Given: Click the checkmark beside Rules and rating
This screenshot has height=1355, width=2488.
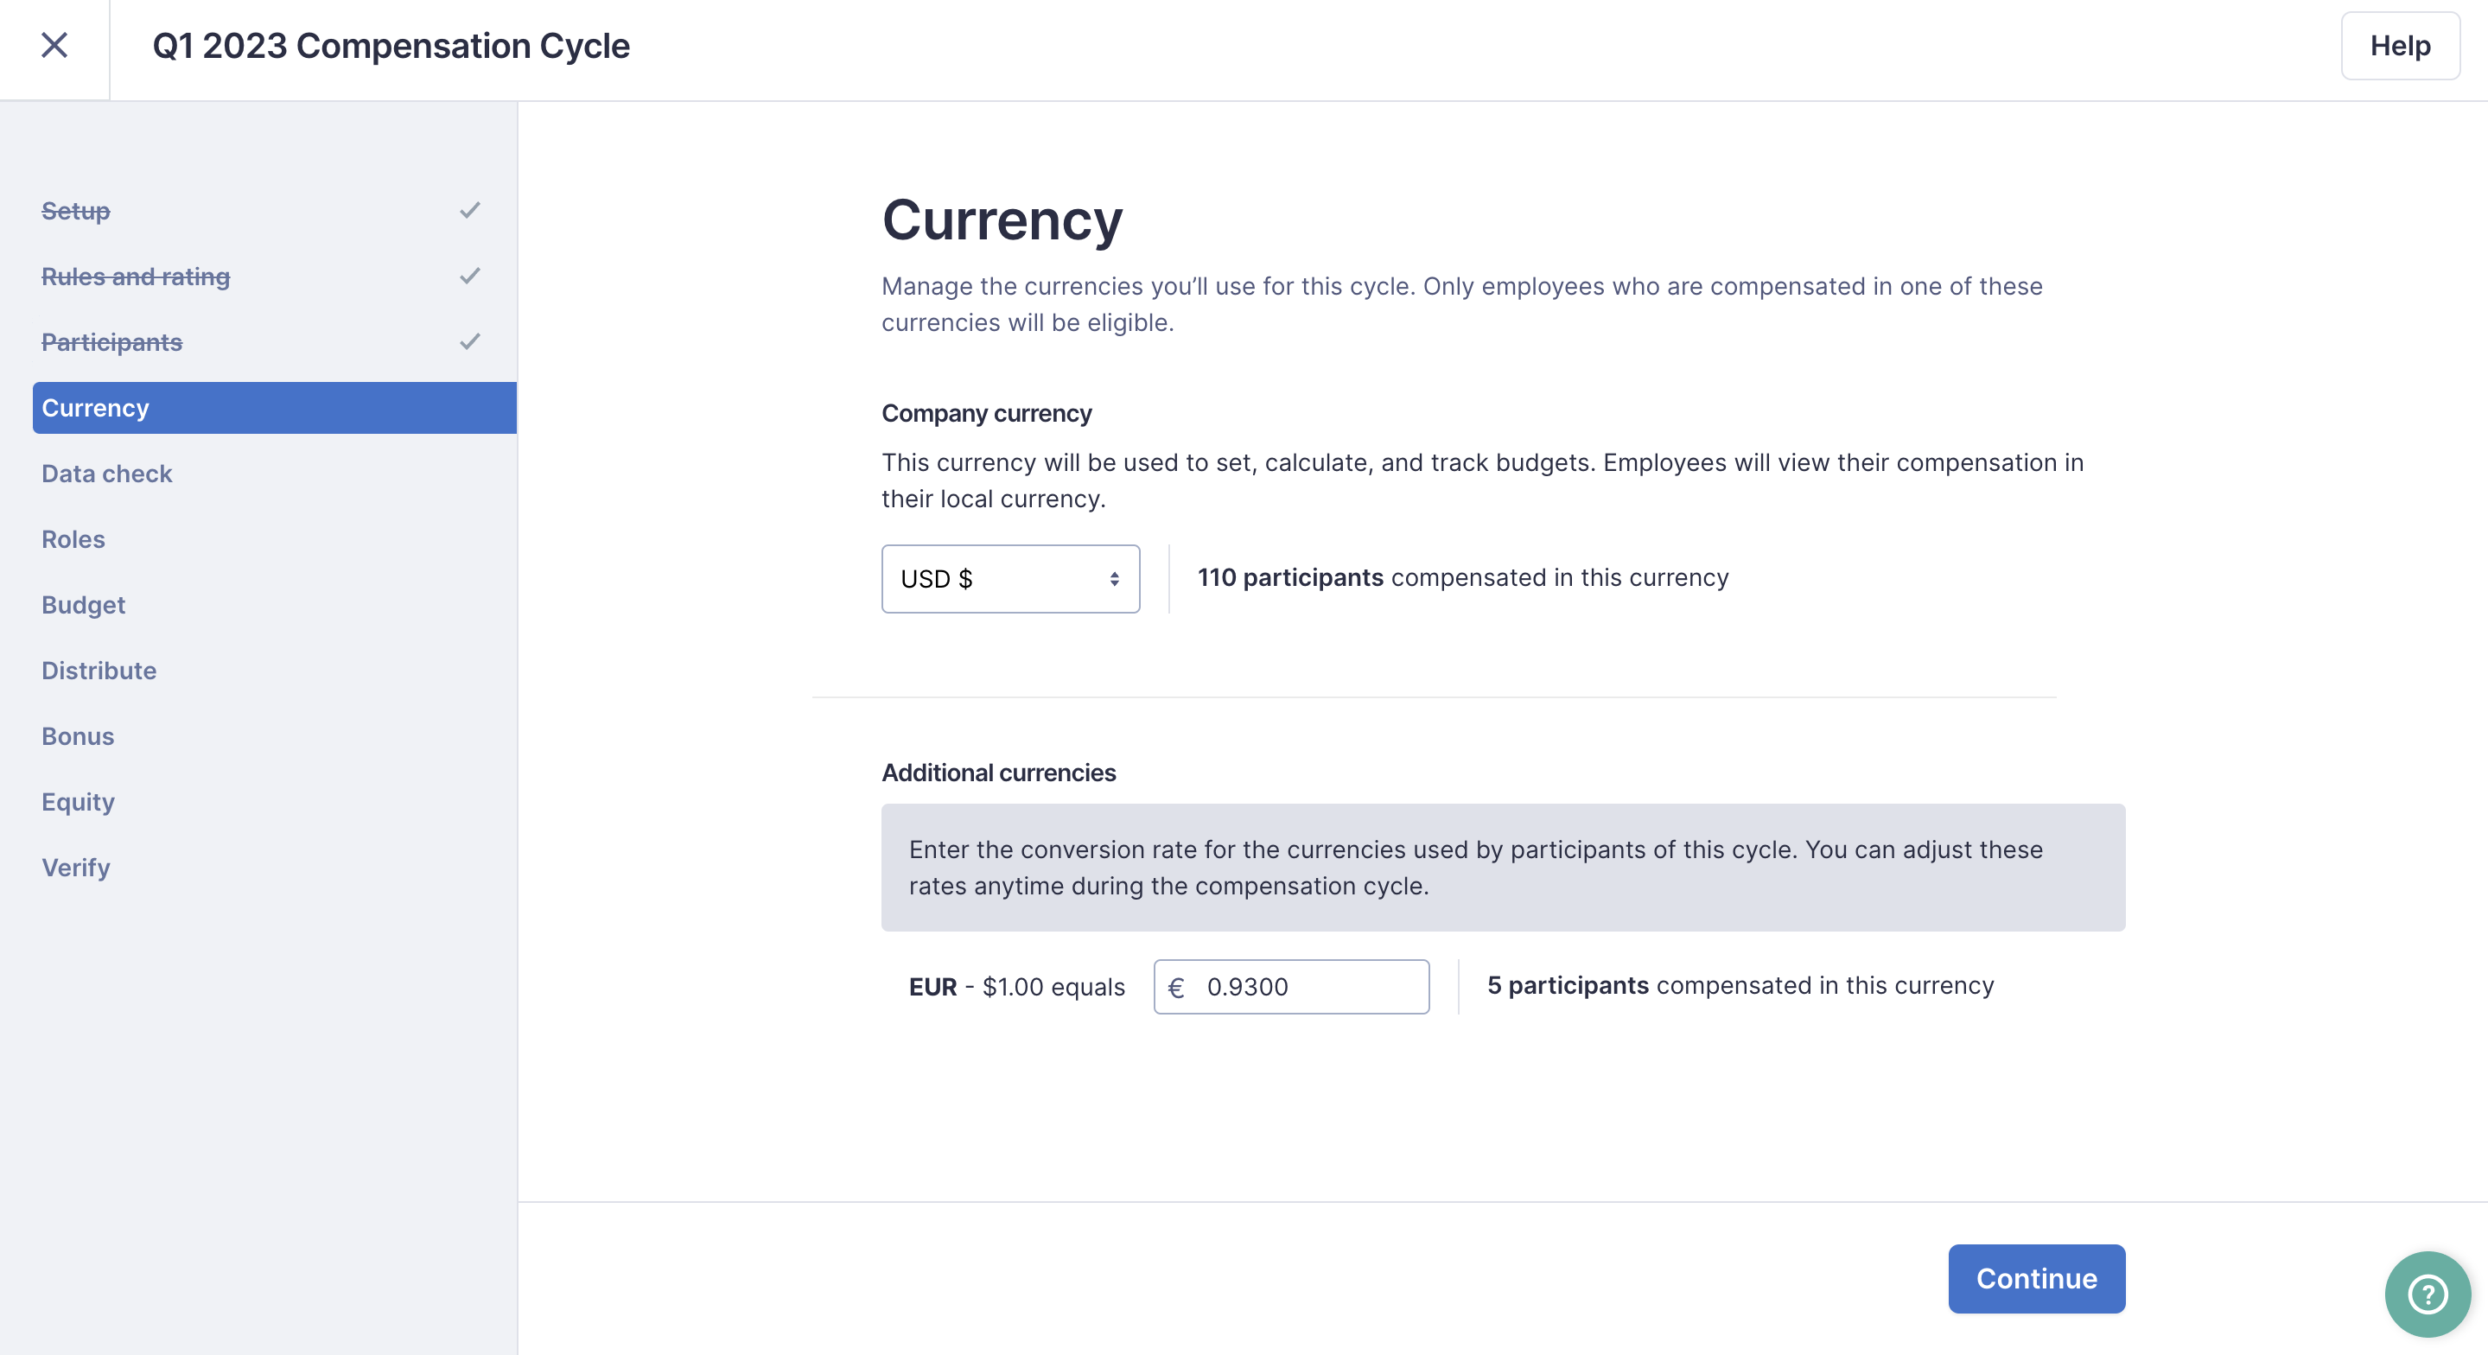Looking at the screenshot, I should tap(470, 277).
